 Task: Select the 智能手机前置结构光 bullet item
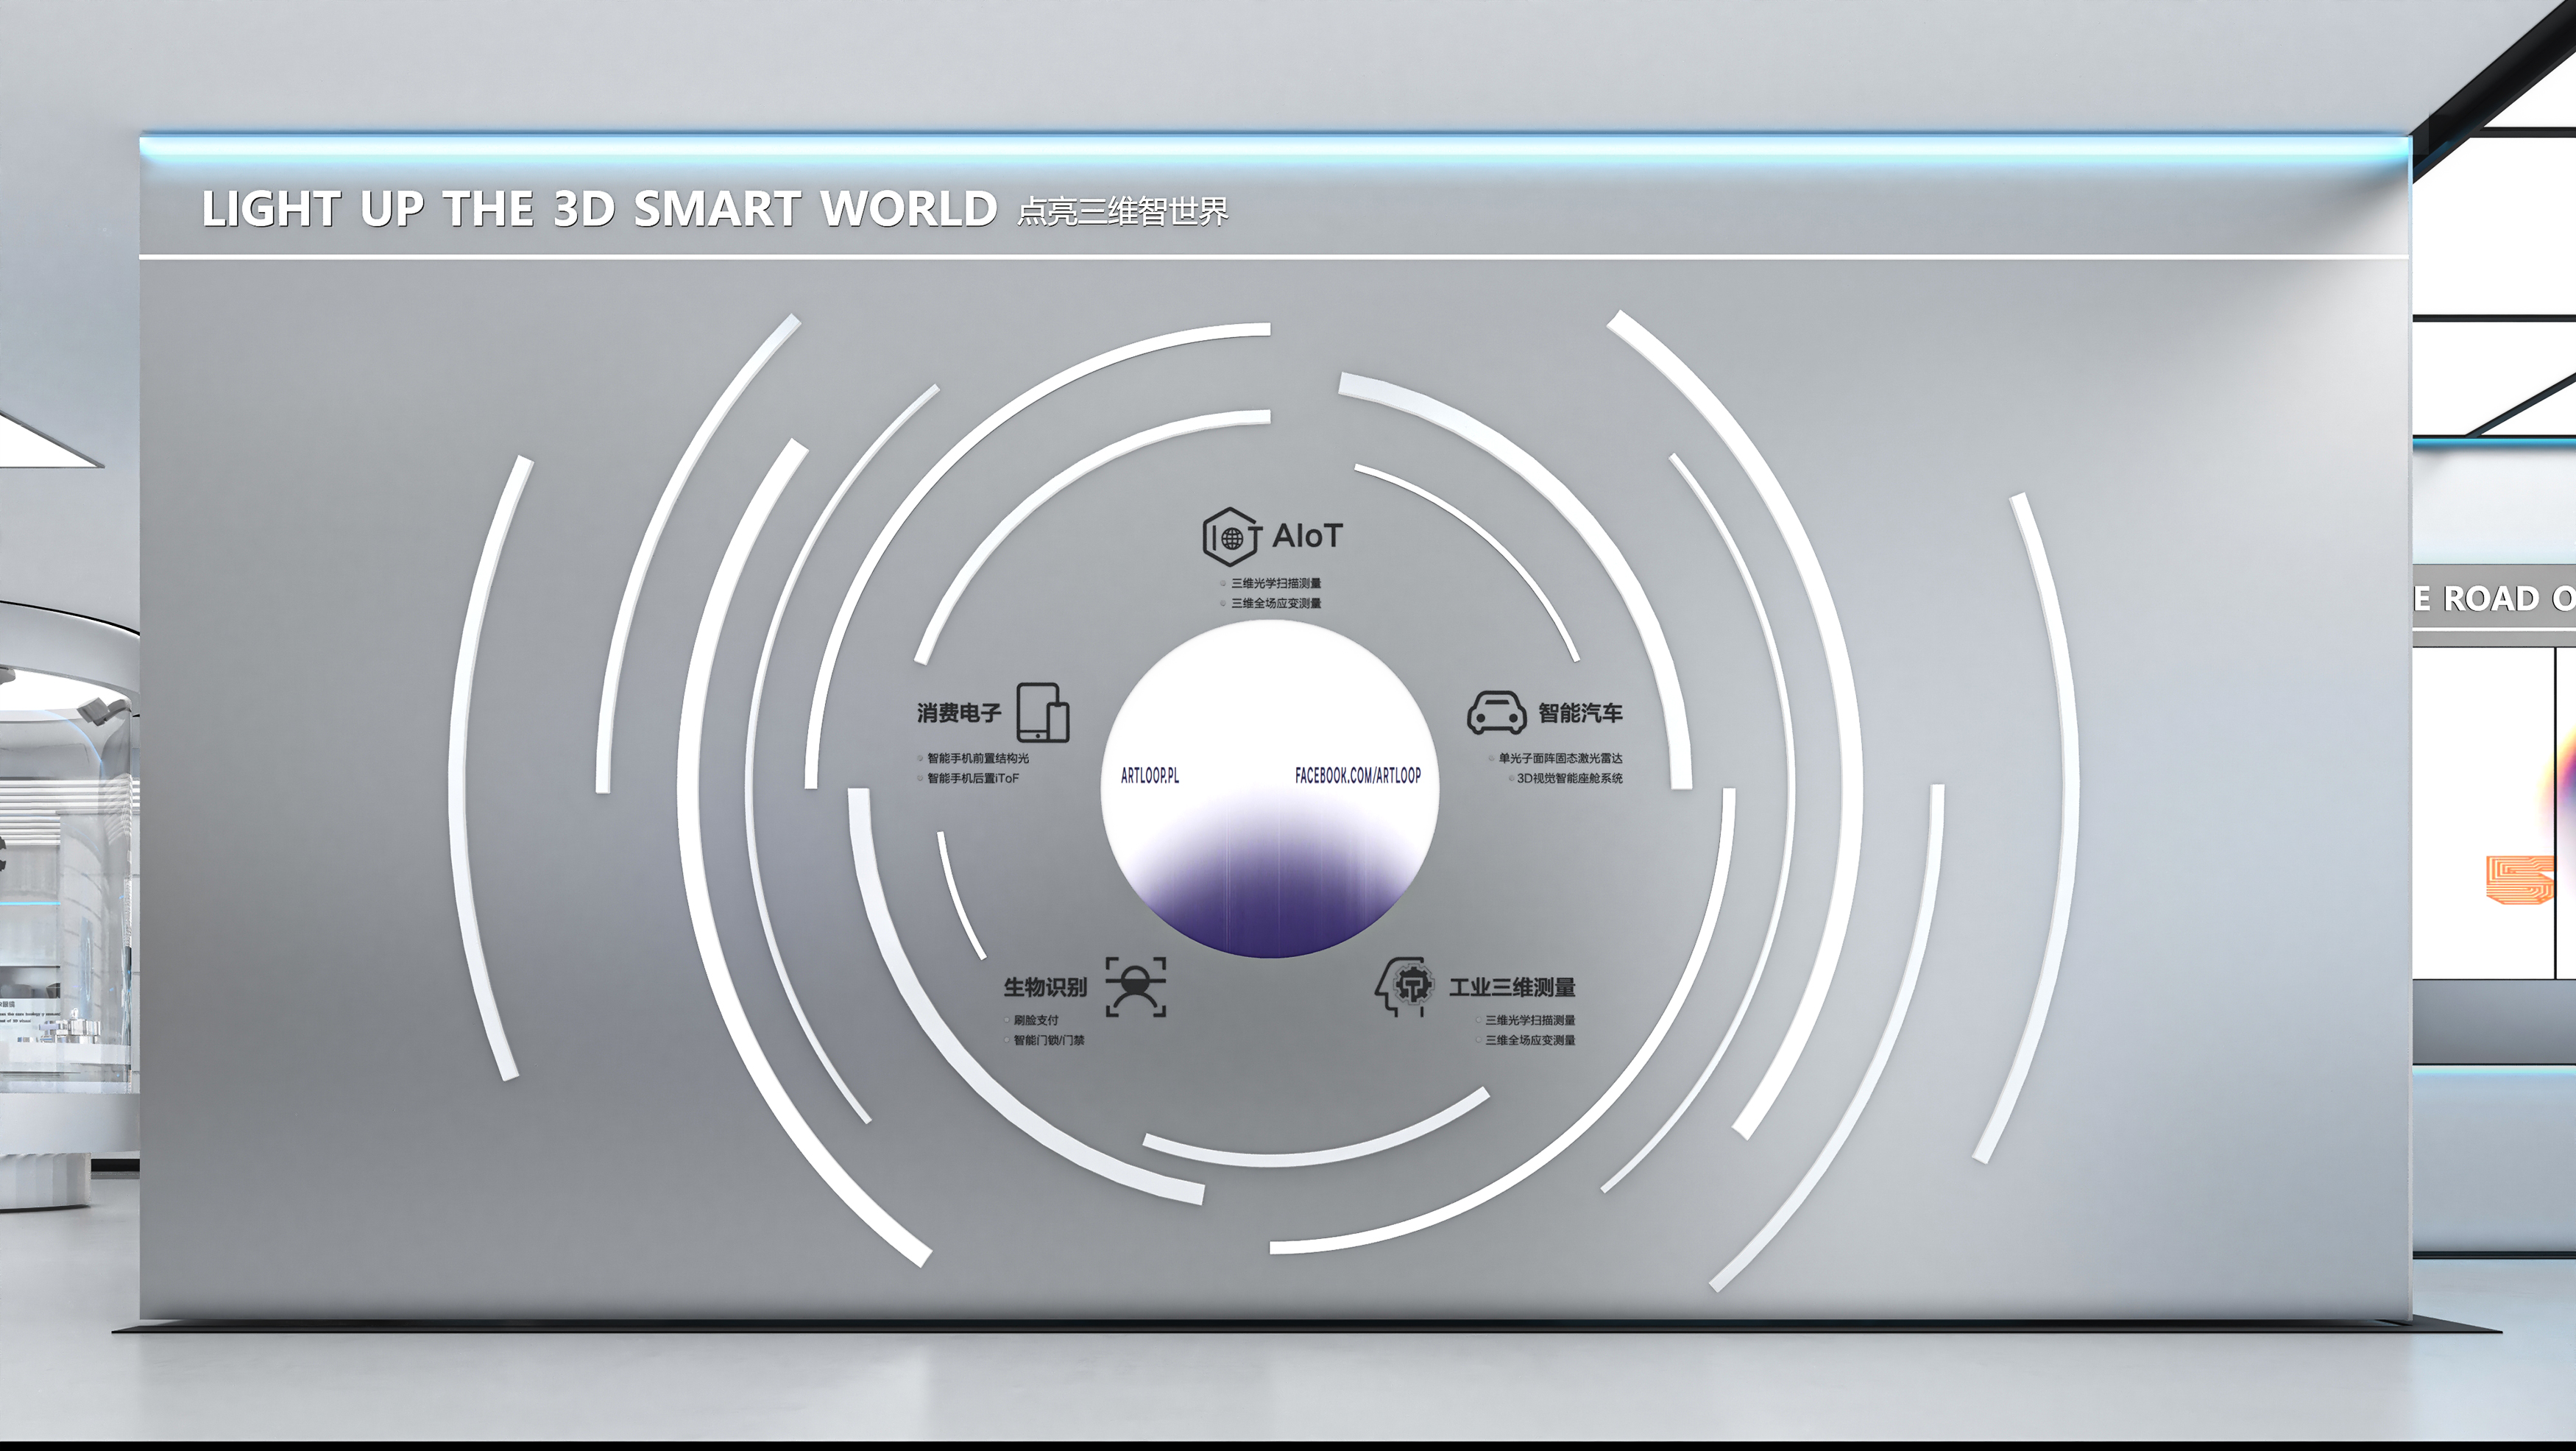(x=977, y=759)
